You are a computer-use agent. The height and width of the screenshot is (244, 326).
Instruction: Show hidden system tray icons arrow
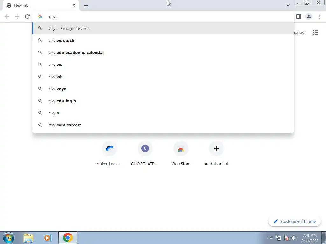click(x=271, y=238)
